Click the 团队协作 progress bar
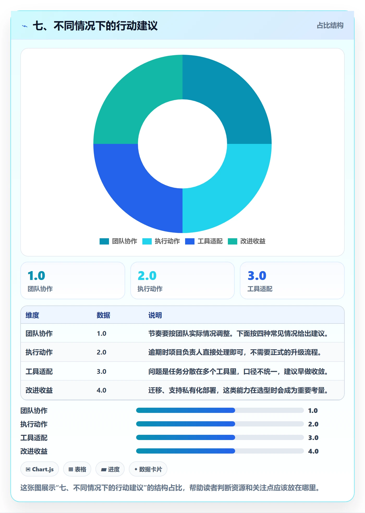The width and height of the screenshot is (365, 513). [220, 411]
